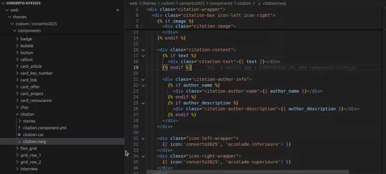Viewport: 386px width, 174px height.
Task: Click breadcrumb file 'citation.twig'
Action: pyautogui.click(x=274, y=3)
